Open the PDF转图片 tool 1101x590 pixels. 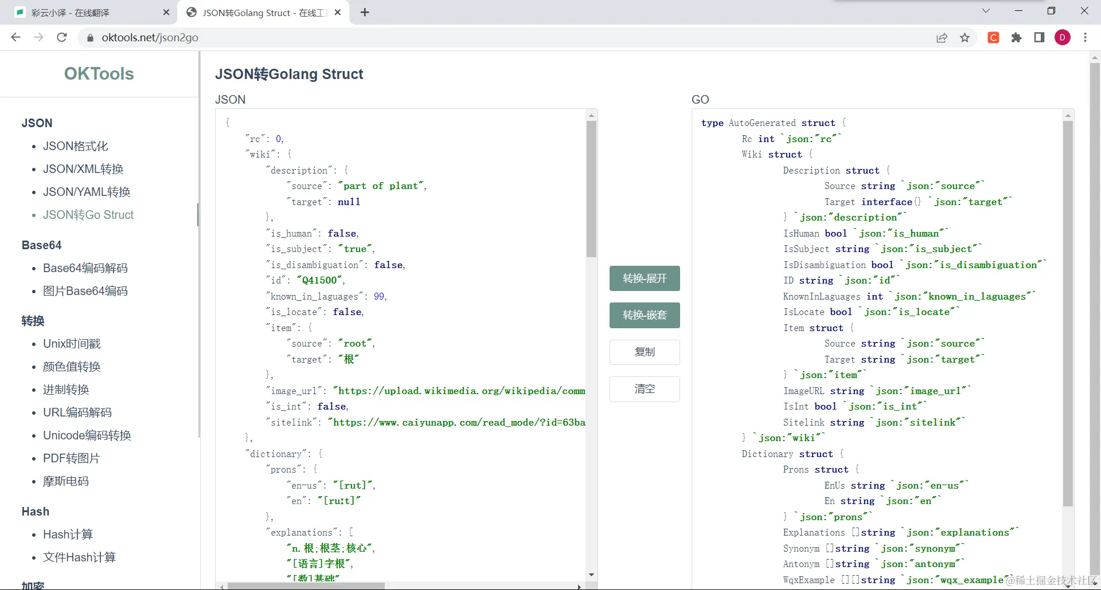[x=72, y=458]
